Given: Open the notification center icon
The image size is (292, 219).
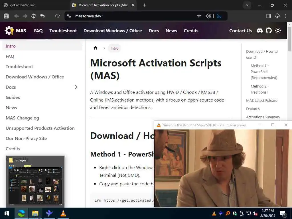Looking at the screenshot, I should (283, 214).
